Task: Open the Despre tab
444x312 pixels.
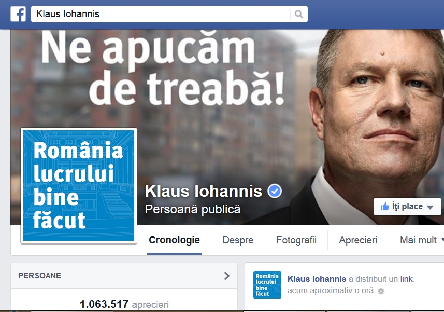Action: (238, 240)
